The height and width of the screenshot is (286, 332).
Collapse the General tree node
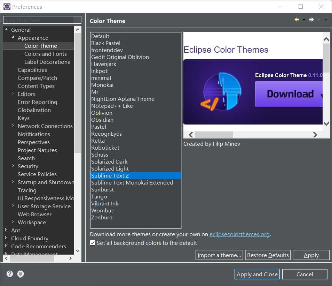tap(6, 29)
